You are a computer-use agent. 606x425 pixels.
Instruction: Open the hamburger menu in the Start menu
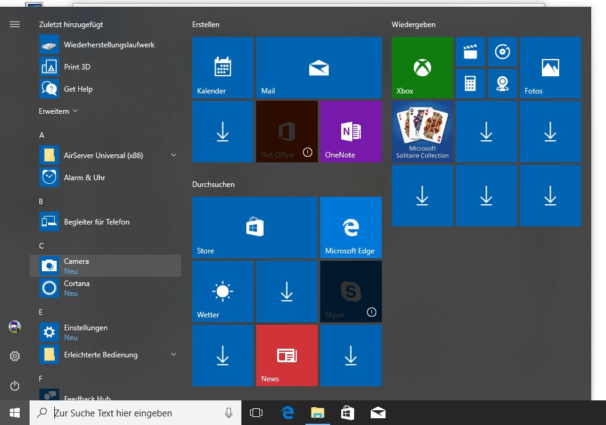pos(15,25)
